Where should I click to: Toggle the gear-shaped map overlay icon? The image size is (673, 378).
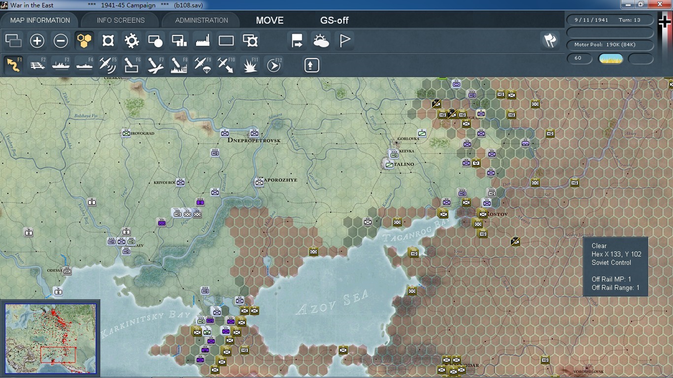[132, 40]
